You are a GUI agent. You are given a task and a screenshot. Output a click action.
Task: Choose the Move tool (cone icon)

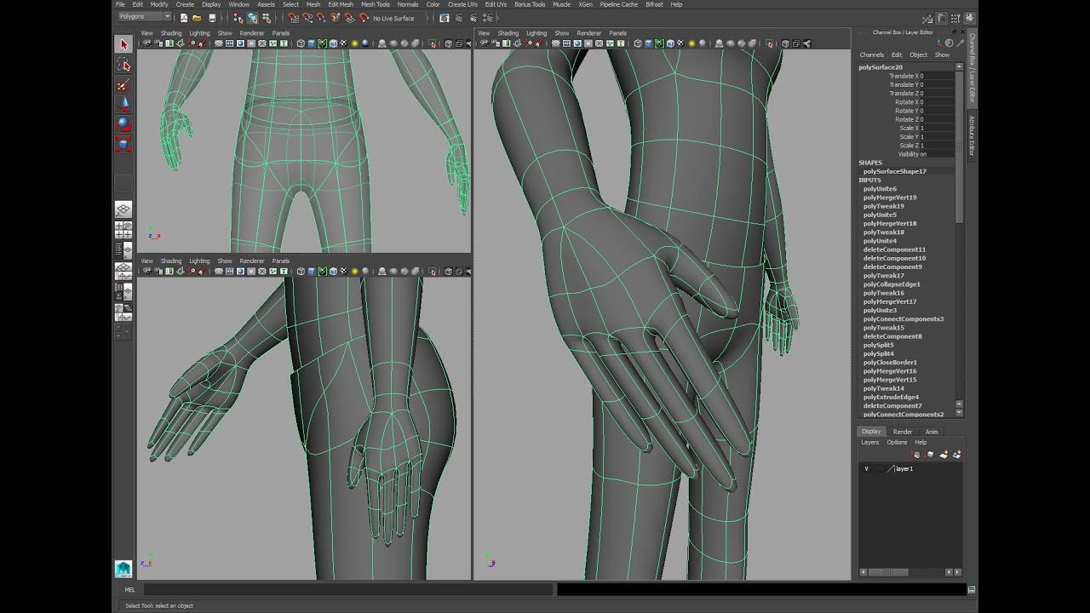pos(123,104)
